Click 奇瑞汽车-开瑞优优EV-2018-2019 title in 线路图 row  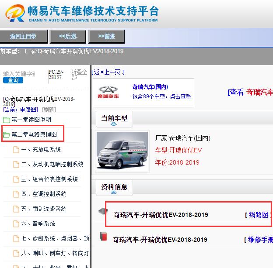[161, 215]
